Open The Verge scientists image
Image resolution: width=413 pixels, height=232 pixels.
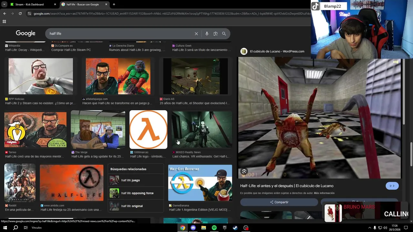tap(98, 130)
